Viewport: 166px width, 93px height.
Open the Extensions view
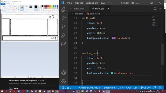64,44
